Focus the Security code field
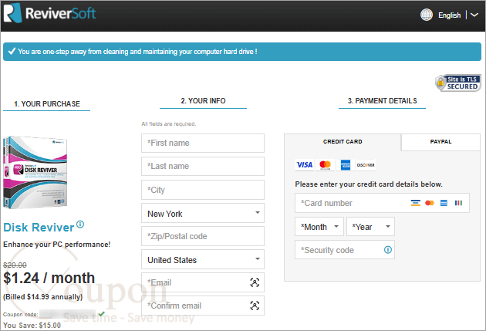486x331 pixels. tap(345, 250)
